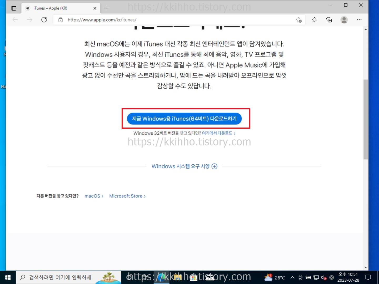Image resolution: width=379 pixels, height=284 pixels.
Task: Open File Explorer from the taskbar
Action: [178, 277]
